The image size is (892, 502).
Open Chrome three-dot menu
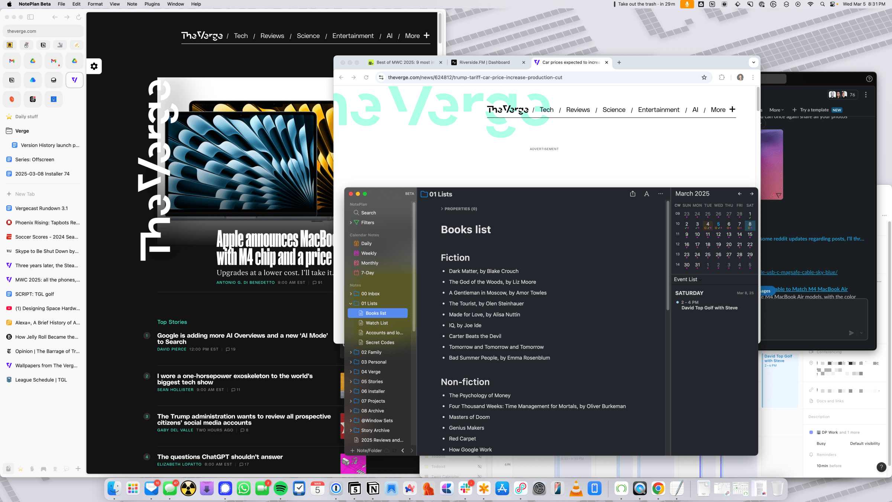point(753,77)
